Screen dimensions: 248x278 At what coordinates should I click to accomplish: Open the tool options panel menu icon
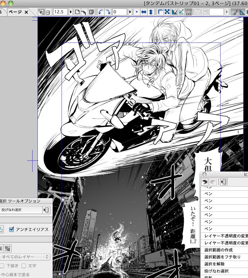tap(46, 210)
